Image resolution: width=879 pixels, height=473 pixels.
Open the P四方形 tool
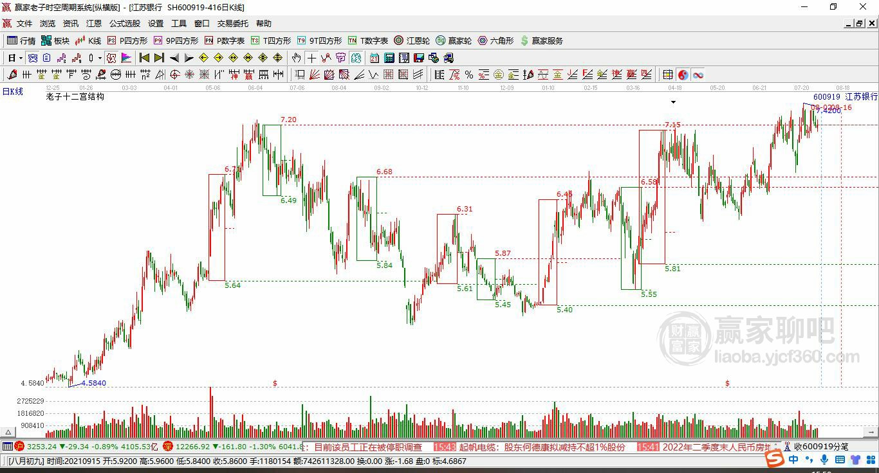pos(127,40)
